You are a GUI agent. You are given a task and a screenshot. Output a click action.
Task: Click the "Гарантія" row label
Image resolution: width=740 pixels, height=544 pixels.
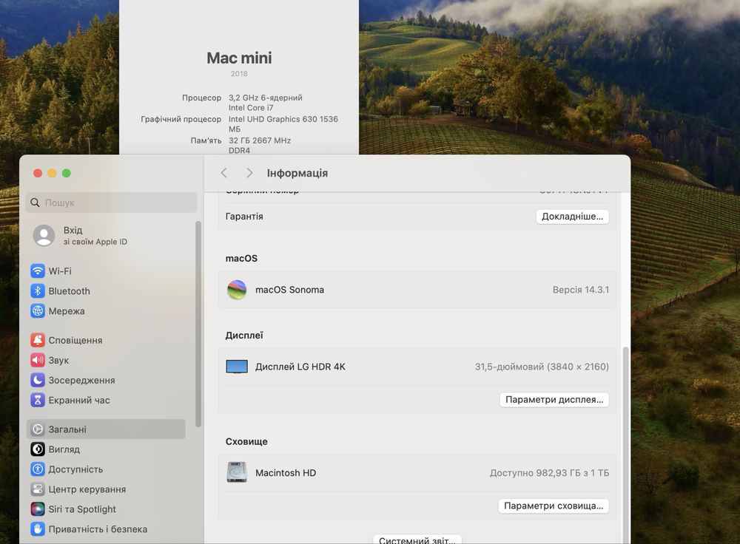[x=244, y=217]
